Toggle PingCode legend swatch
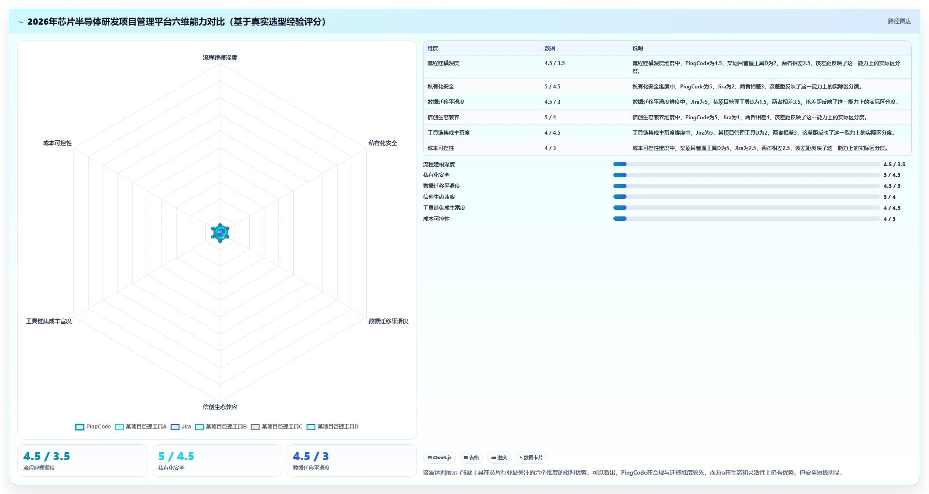The height and width of the screenshot is (494, 929). [80, 427]
